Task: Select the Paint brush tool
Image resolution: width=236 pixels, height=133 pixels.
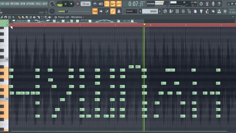Action: 23,17
